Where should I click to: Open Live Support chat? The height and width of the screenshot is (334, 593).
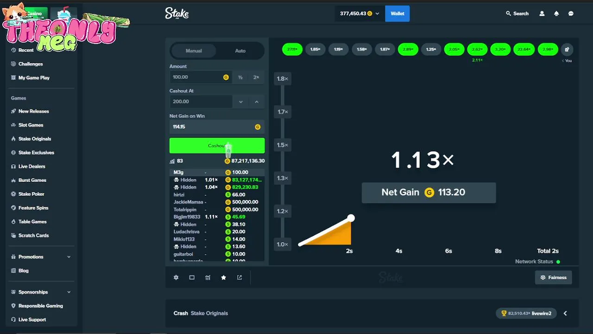pyautogui.click(x=28, y=320)
